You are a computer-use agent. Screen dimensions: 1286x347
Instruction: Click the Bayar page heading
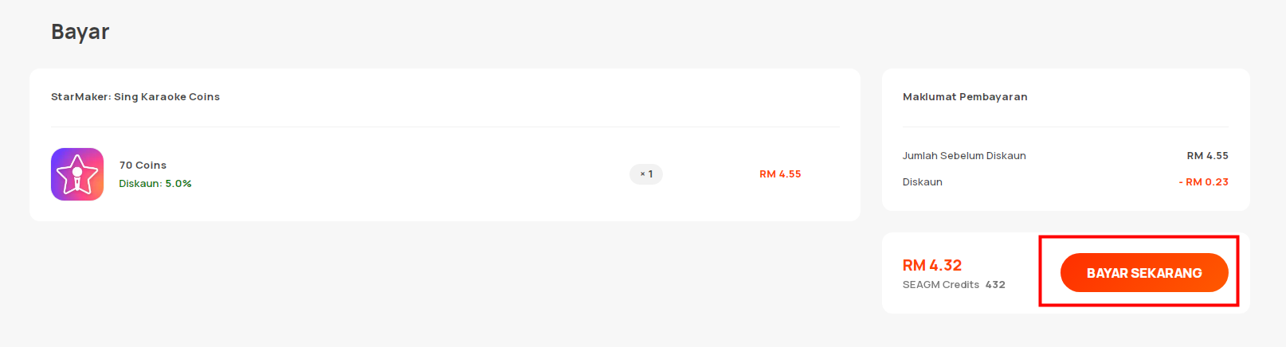click(x=80, y=32)
